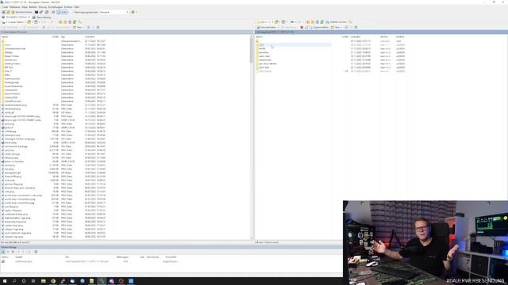This screenshot has height=285, width=508.
Task: Click the local open directory icon
Action: pyautogui.click(x=29, y=22)
